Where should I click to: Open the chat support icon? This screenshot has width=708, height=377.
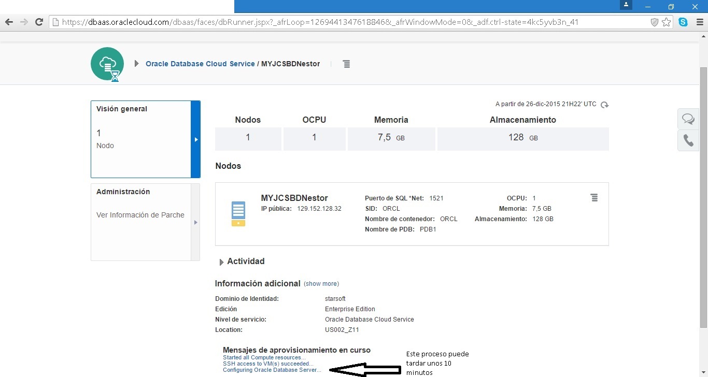point(688,119)
